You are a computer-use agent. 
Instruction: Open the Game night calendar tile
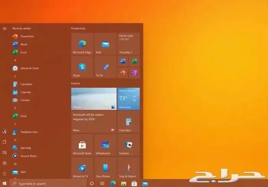point(129,44)
